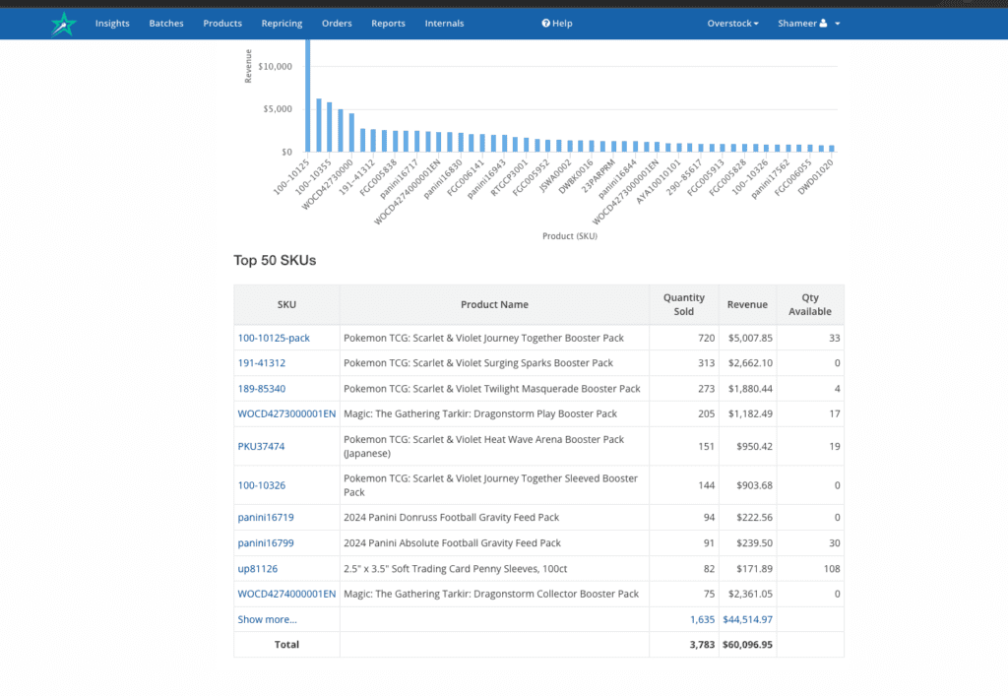Click the Top 50 SKUs heading
1008x696 pixels.
(x=275, y=260)
